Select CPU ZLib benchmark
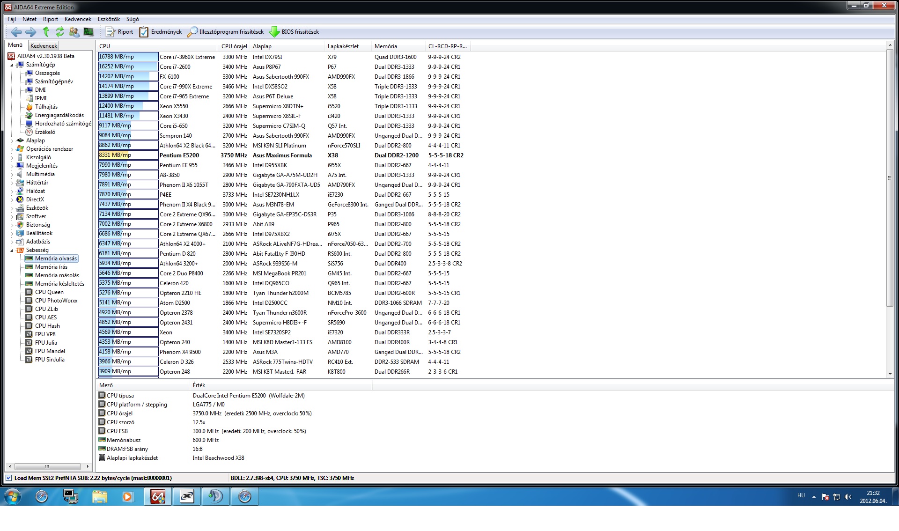Viewport: 899px width, 531px height. coord(46,309)
